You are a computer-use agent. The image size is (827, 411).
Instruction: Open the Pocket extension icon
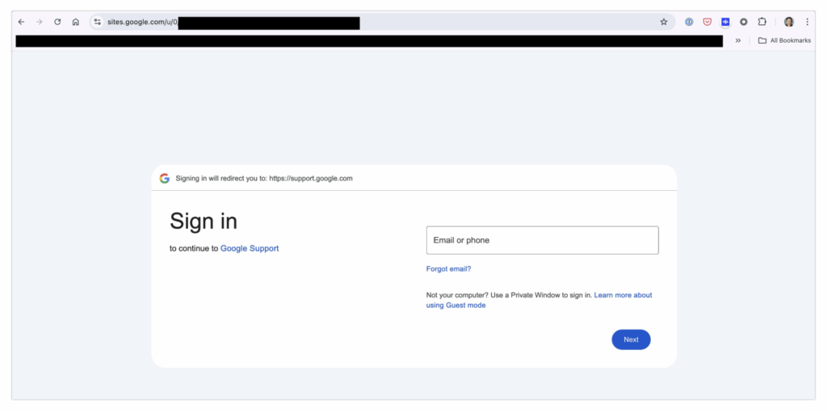[707, 22]
